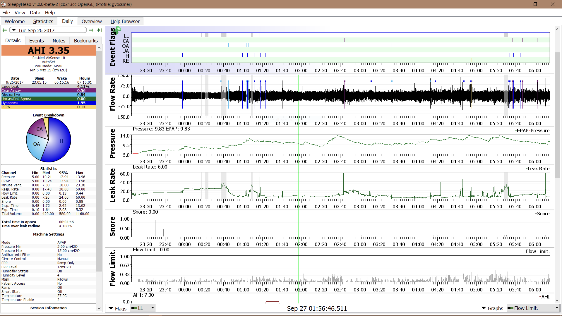Click the Leak Rate graph title
The image size is (562, 316).
pos(112,185)
